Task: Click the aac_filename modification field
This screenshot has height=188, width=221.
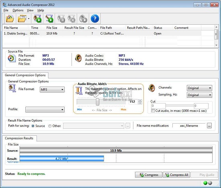Action: 189,126
